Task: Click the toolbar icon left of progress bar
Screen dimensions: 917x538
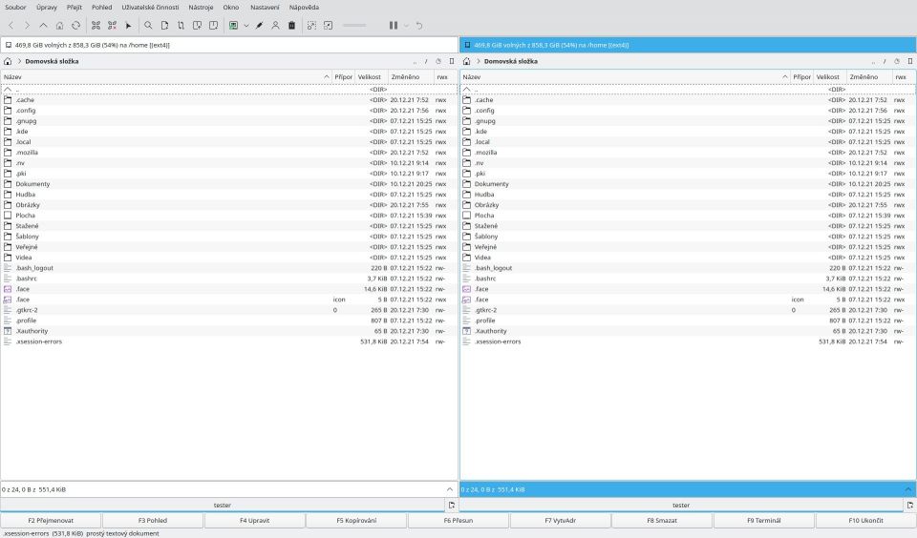Action: point(328,26)
